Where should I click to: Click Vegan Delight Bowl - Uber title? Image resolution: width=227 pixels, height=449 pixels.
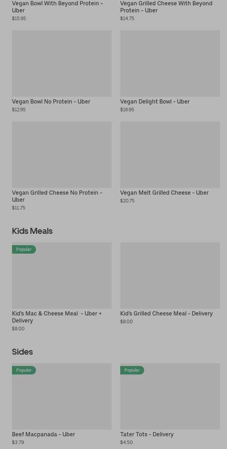[155, 102]
